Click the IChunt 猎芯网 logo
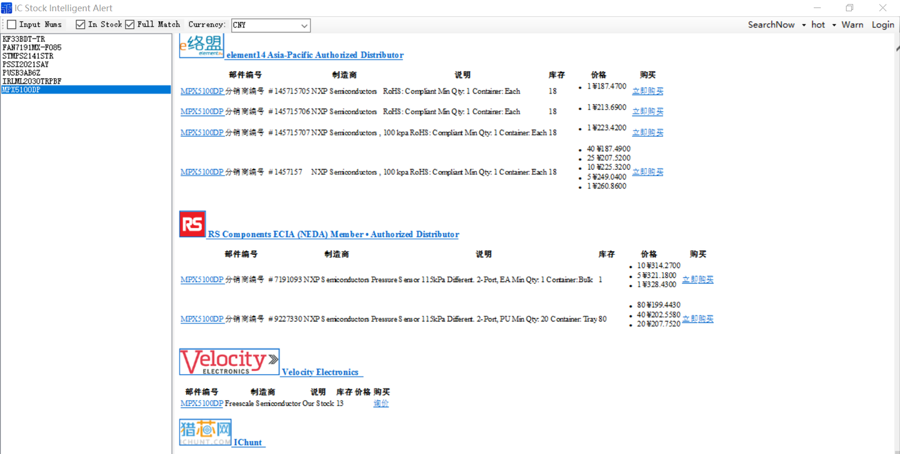The height and width of the screenshot is (454, 900). coord(205,431)
